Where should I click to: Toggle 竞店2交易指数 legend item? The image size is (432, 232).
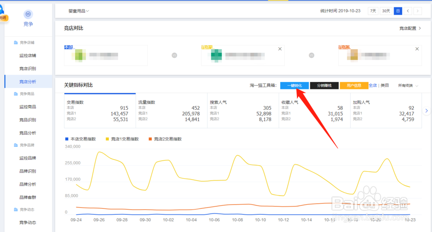click(x=165, y=139)
